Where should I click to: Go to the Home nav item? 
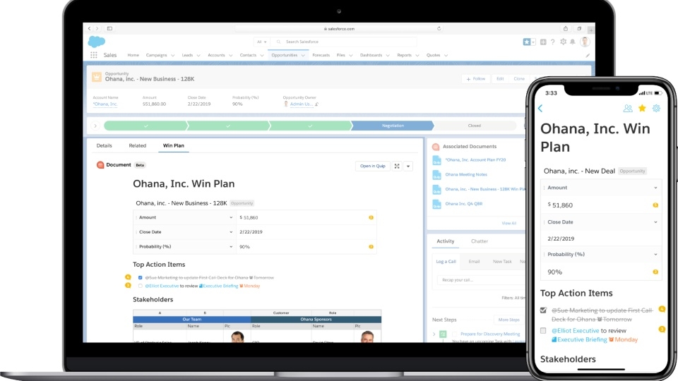coord(133,55)
